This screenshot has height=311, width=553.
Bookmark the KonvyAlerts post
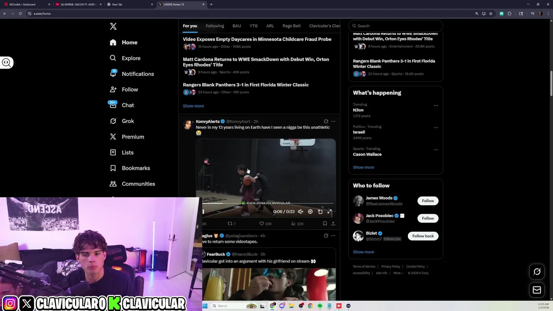click(x=325, y=224)
